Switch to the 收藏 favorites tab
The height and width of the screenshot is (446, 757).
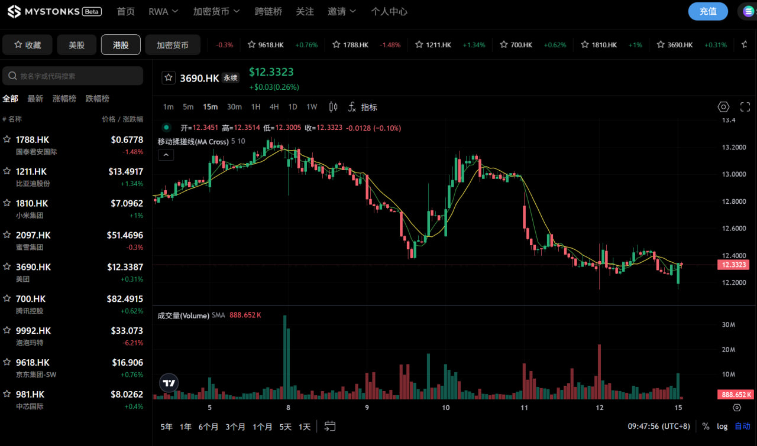27,45
